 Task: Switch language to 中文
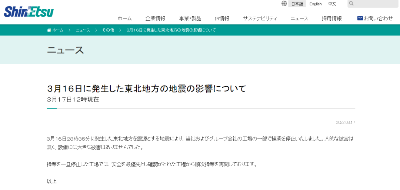[x=332, y=4]
